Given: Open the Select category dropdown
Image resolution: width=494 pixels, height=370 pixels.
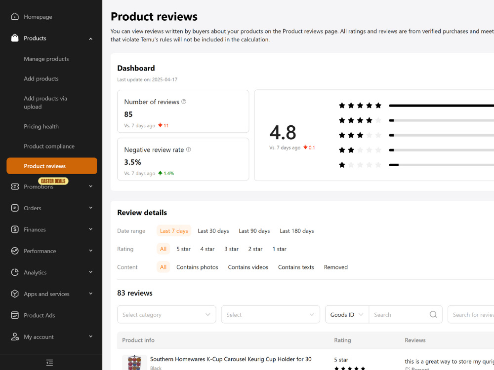Looking at the screenshot, I should click(x=166, y=314).
